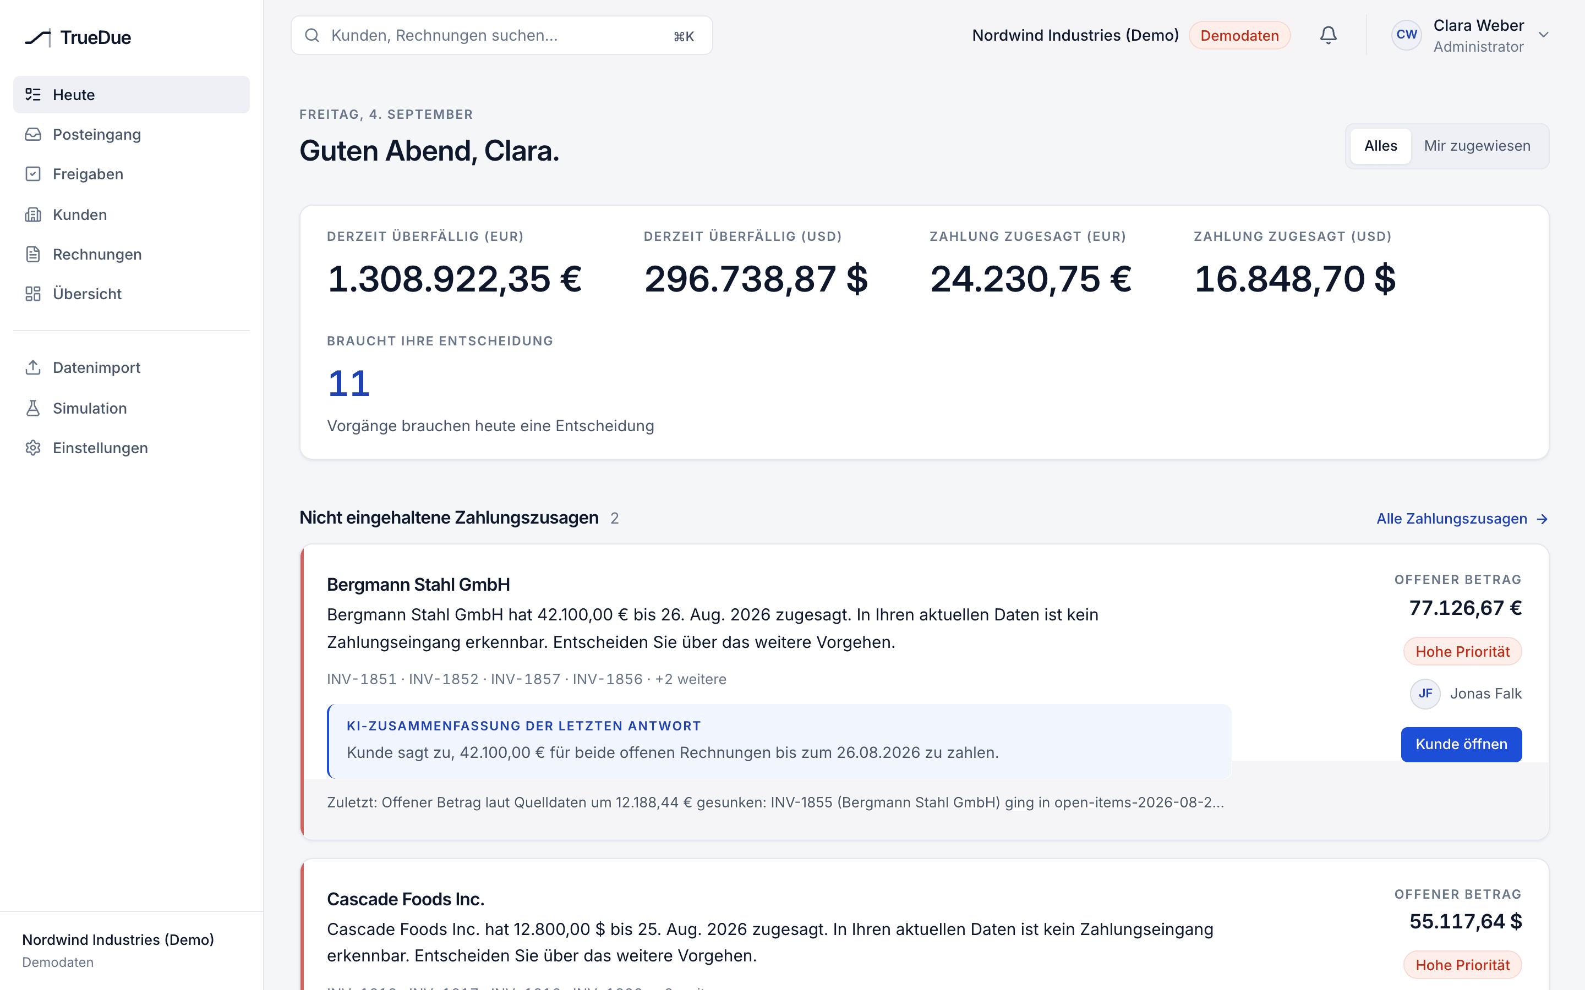Click the Demodaten badge in header
Image resolution: width=1585 pixels, height=990 pixels.
pyautogui.click(x=1239, y=35)
